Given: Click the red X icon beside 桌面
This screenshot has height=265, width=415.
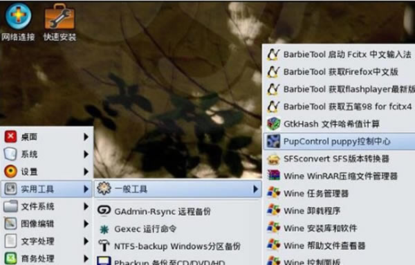Looking at the screenshot, I should coord(10,136).
